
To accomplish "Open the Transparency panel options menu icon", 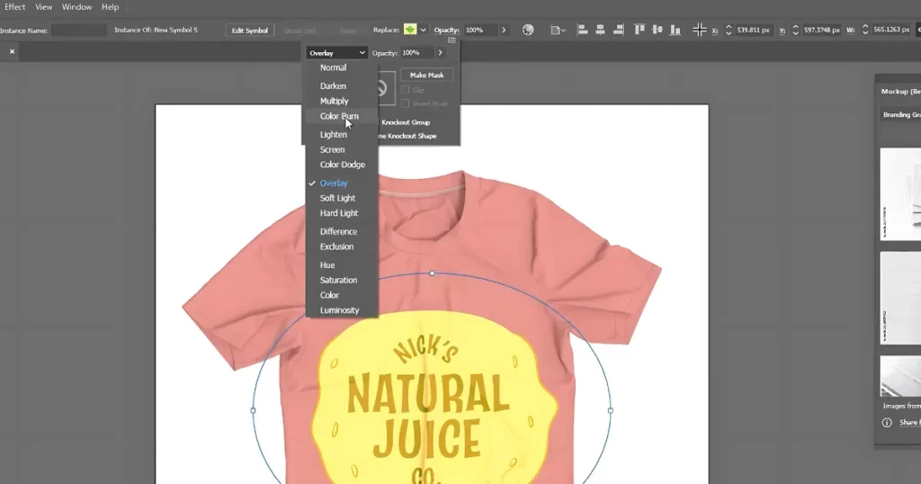I will [x=452, y=40].
